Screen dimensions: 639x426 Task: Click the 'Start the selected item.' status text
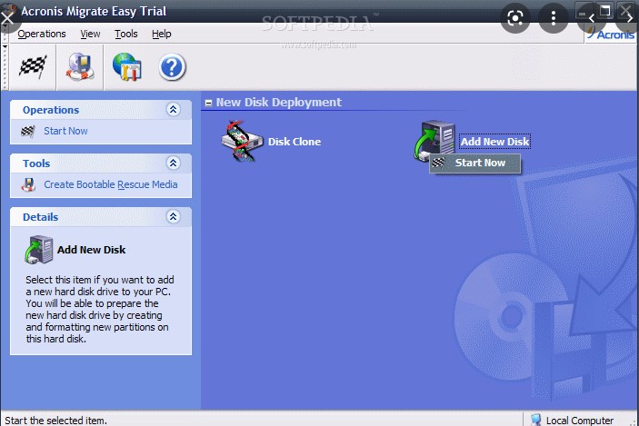55,421
